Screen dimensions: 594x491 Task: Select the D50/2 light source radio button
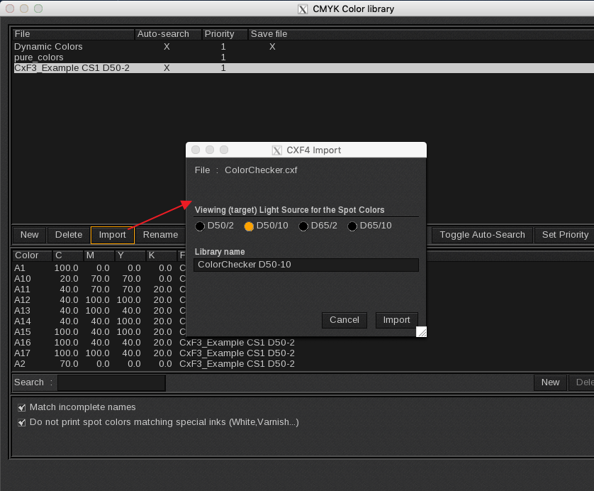click(200, 226)
